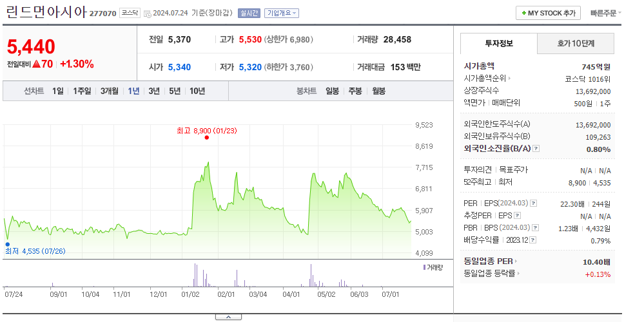
Task: Click help icon next to 외국인소진율(B/A)
Action: point(536,149)
